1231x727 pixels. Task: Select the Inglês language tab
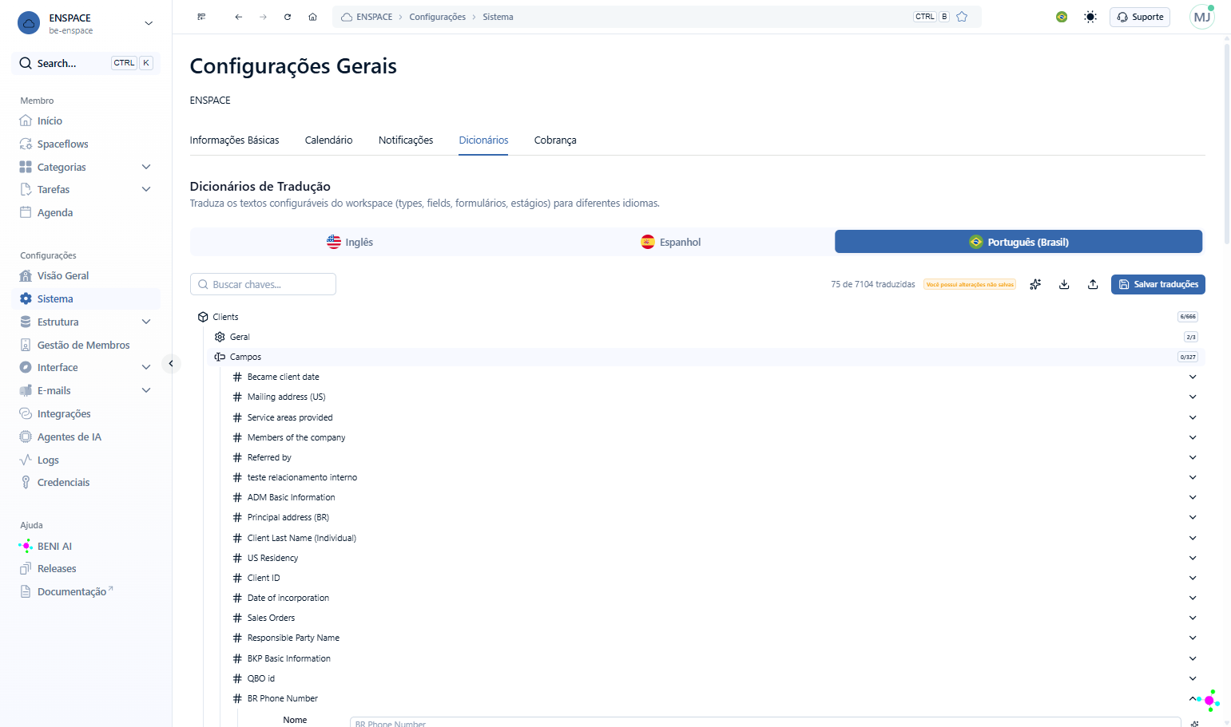[x=350, y=242]
